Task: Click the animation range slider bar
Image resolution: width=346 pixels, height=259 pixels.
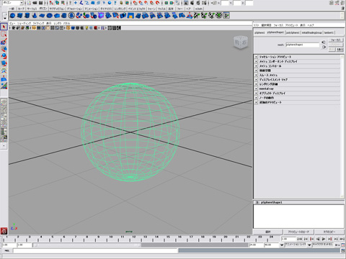Action: click(141, 245)
